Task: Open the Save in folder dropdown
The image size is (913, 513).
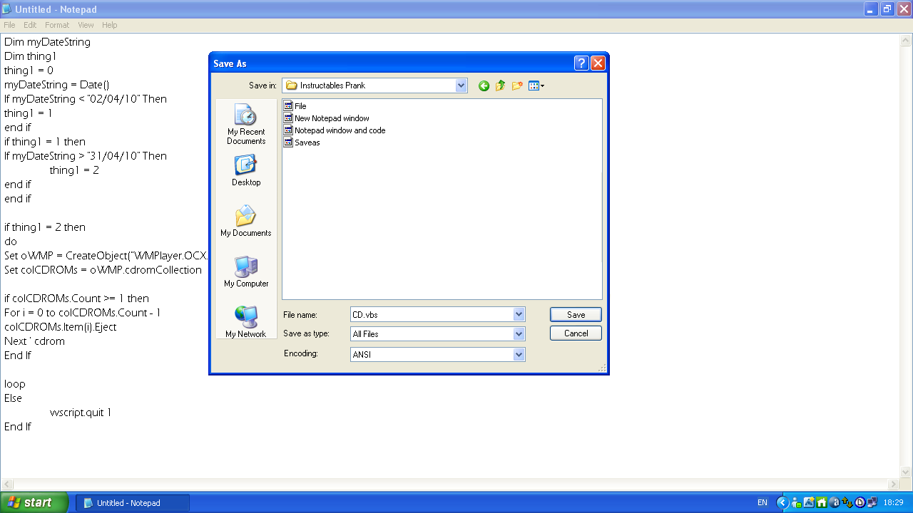Action: [x=461, y=85]
